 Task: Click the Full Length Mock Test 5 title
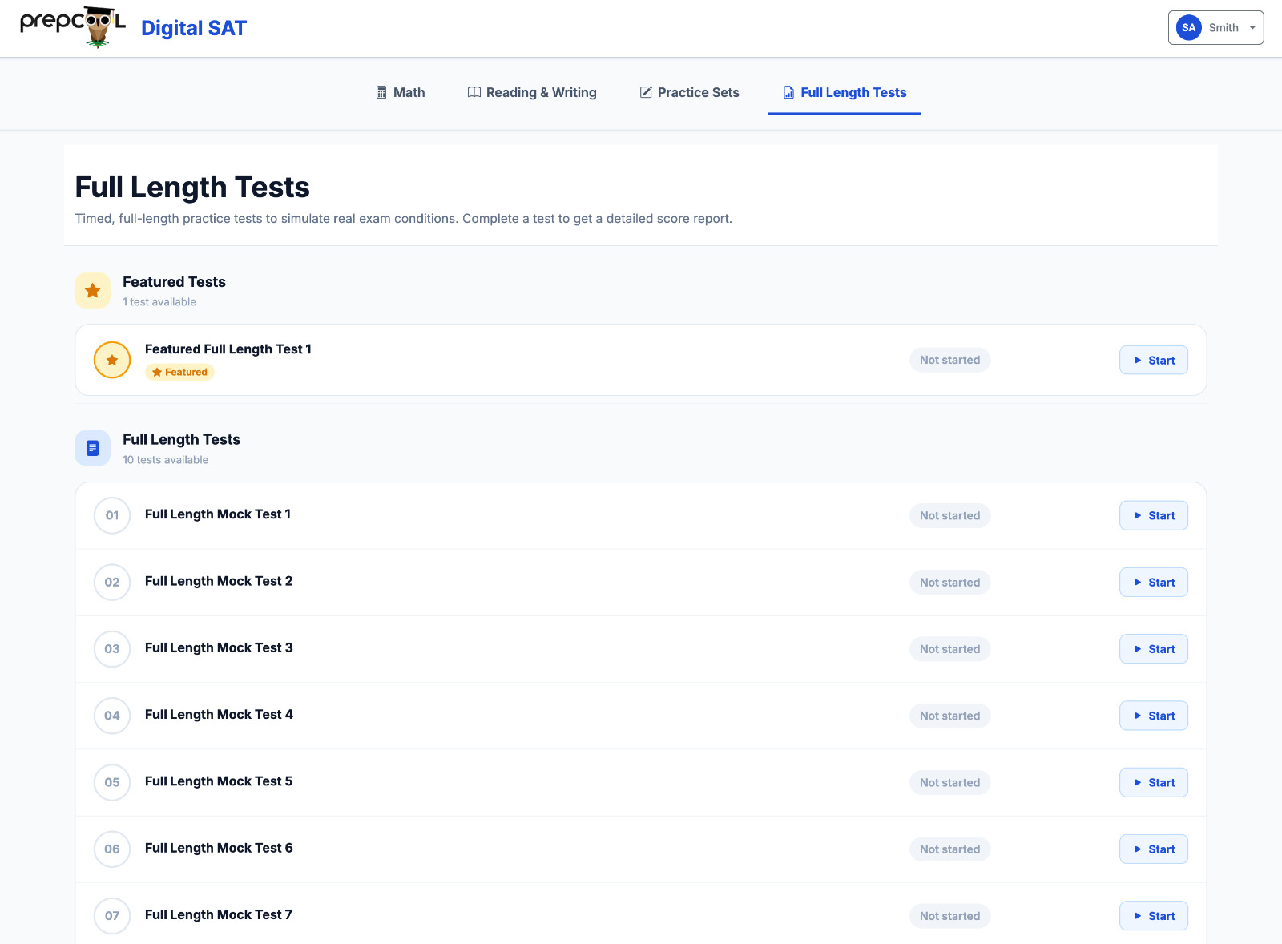tap(219, 781)
